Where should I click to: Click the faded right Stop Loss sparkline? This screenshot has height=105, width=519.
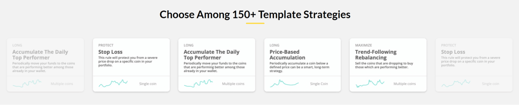tap(456, 83)
